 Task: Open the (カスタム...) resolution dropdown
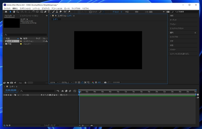(x=67, y=82)
